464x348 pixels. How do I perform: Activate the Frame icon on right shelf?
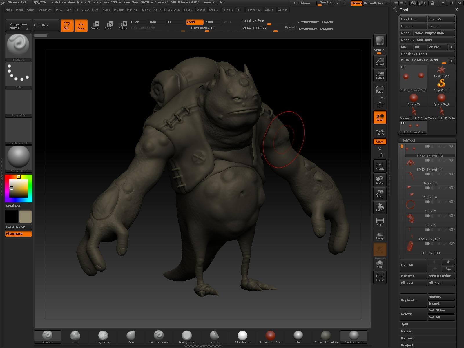(x=380, y=165)
